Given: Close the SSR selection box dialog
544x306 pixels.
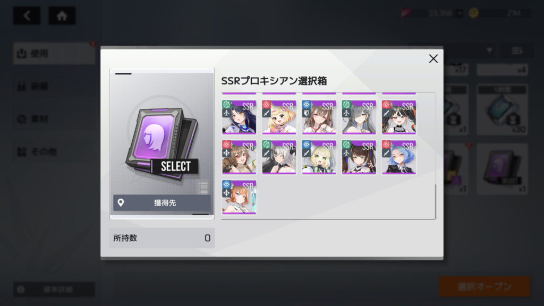Looking at the screenshot, I should [433, 58].
